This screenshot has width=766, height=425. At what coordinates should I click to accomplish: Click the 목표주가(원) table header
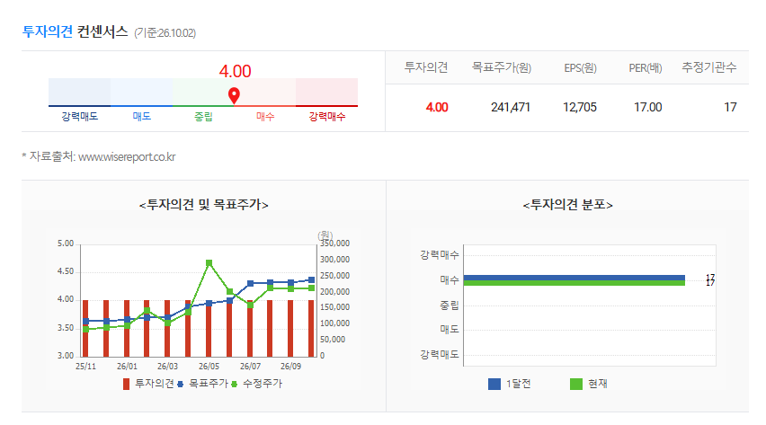501,67
